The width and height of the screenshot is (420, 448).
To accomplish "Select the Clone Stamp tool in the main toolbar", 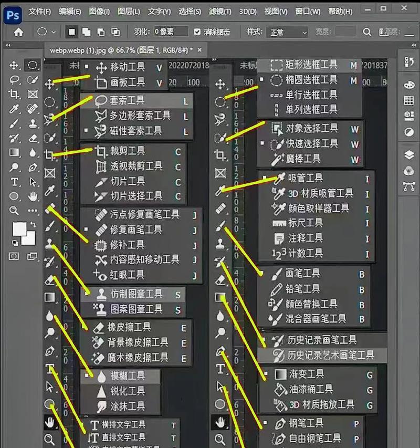I will pos(33,124).
